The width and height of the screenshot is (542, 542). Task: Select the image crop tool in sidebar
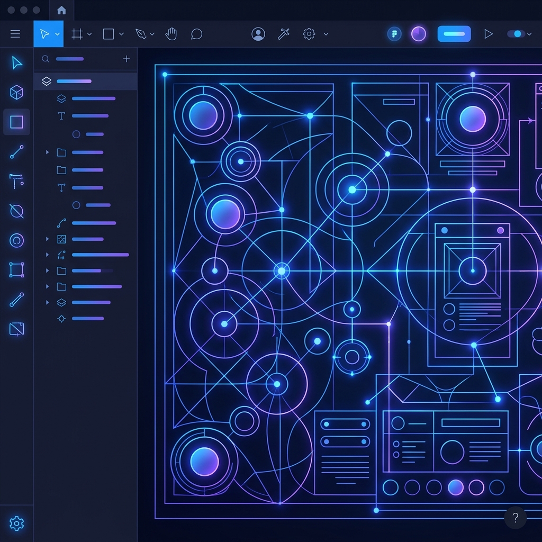coord(16,329)
